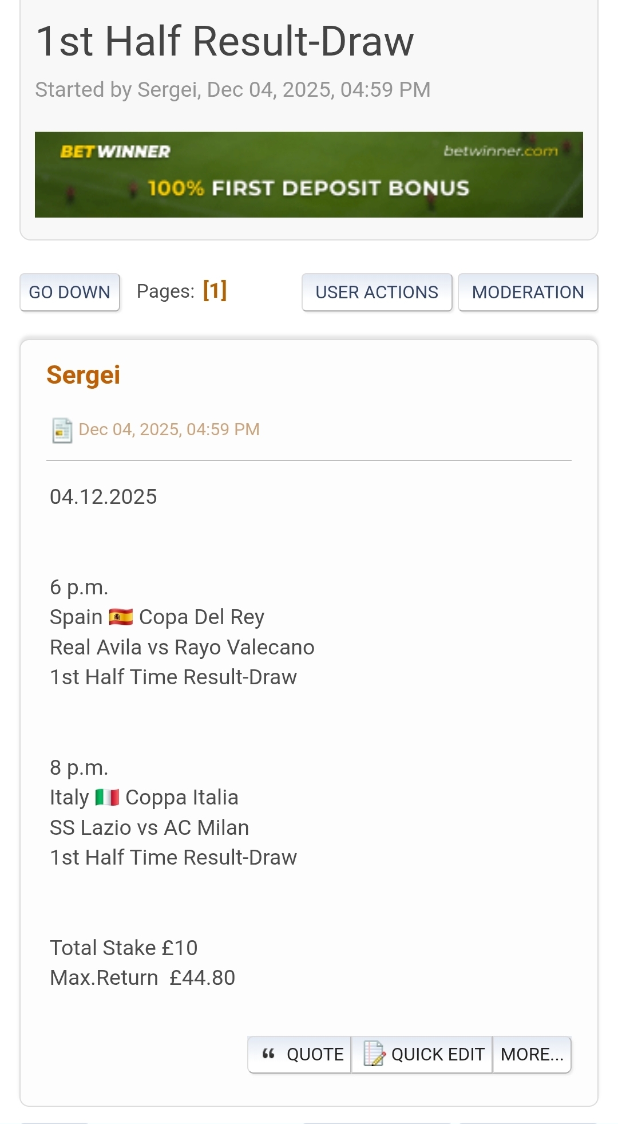The width and height of the screenshot is (618, 1124).
Task: Click the Quick Edit notepad pencil icon
Action: [x=374, y=1054]
